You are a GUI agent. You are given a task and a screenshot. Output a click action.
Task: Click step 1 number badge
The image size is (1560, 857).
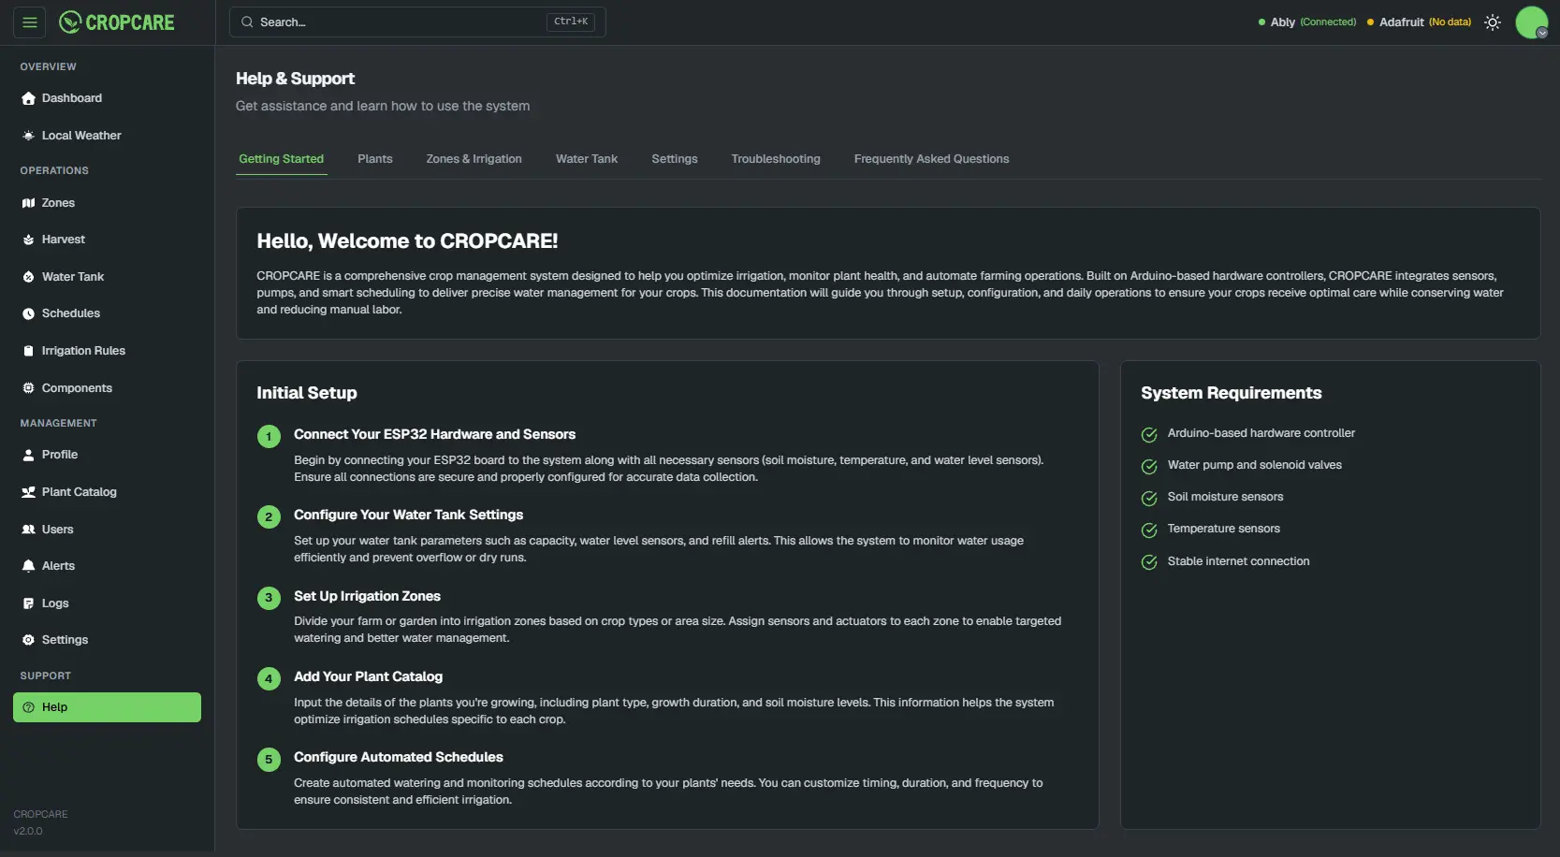click(x=269, y=436)
